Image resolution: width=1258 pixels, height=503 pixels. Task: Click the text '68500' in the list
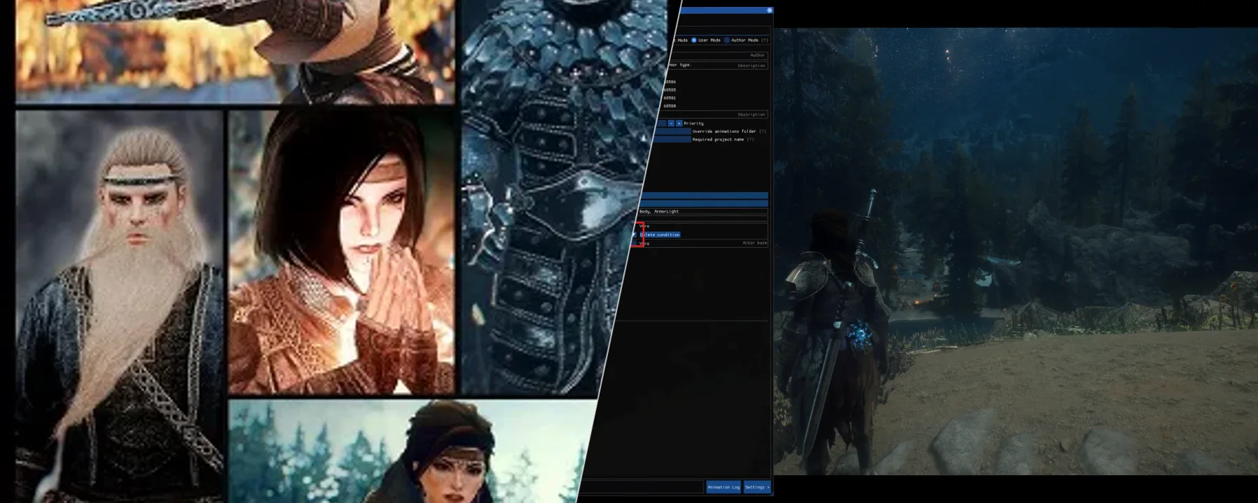point(670,106)
